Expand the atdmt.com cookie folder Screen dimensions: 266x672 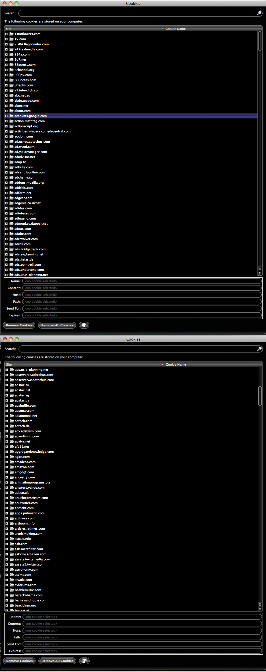[x=7, y=575]
